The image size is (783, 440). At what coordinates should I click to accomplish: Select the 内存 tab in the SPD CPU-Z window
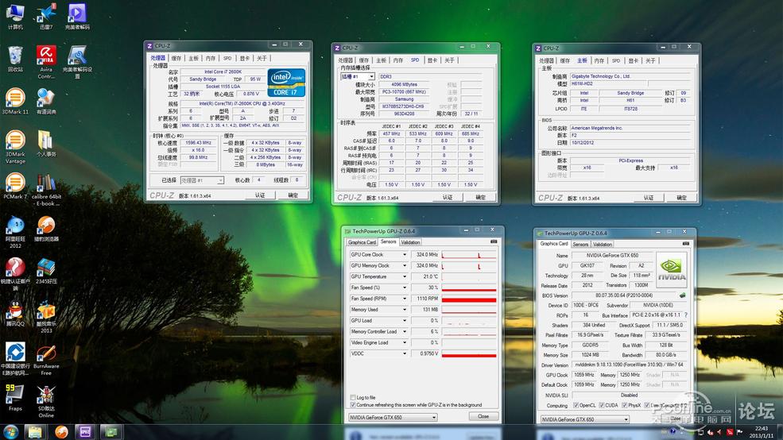398,60
